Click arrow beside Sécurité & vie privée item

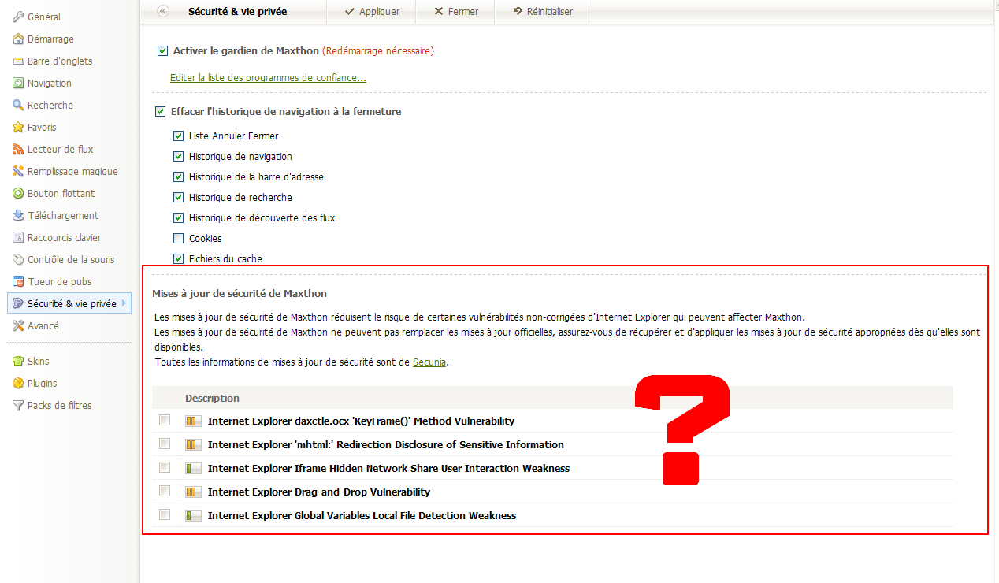[x=124, y=303]
